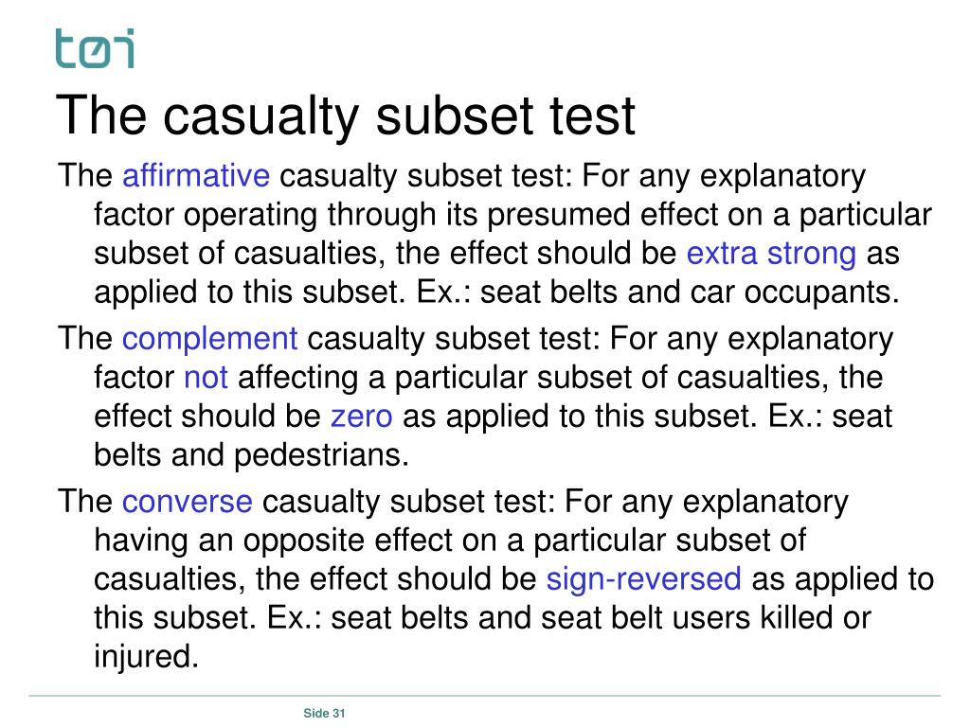This screenshot has width=970, height=727.
Task: Click the blue word 'affirmative'
Action: pos(196,176)
